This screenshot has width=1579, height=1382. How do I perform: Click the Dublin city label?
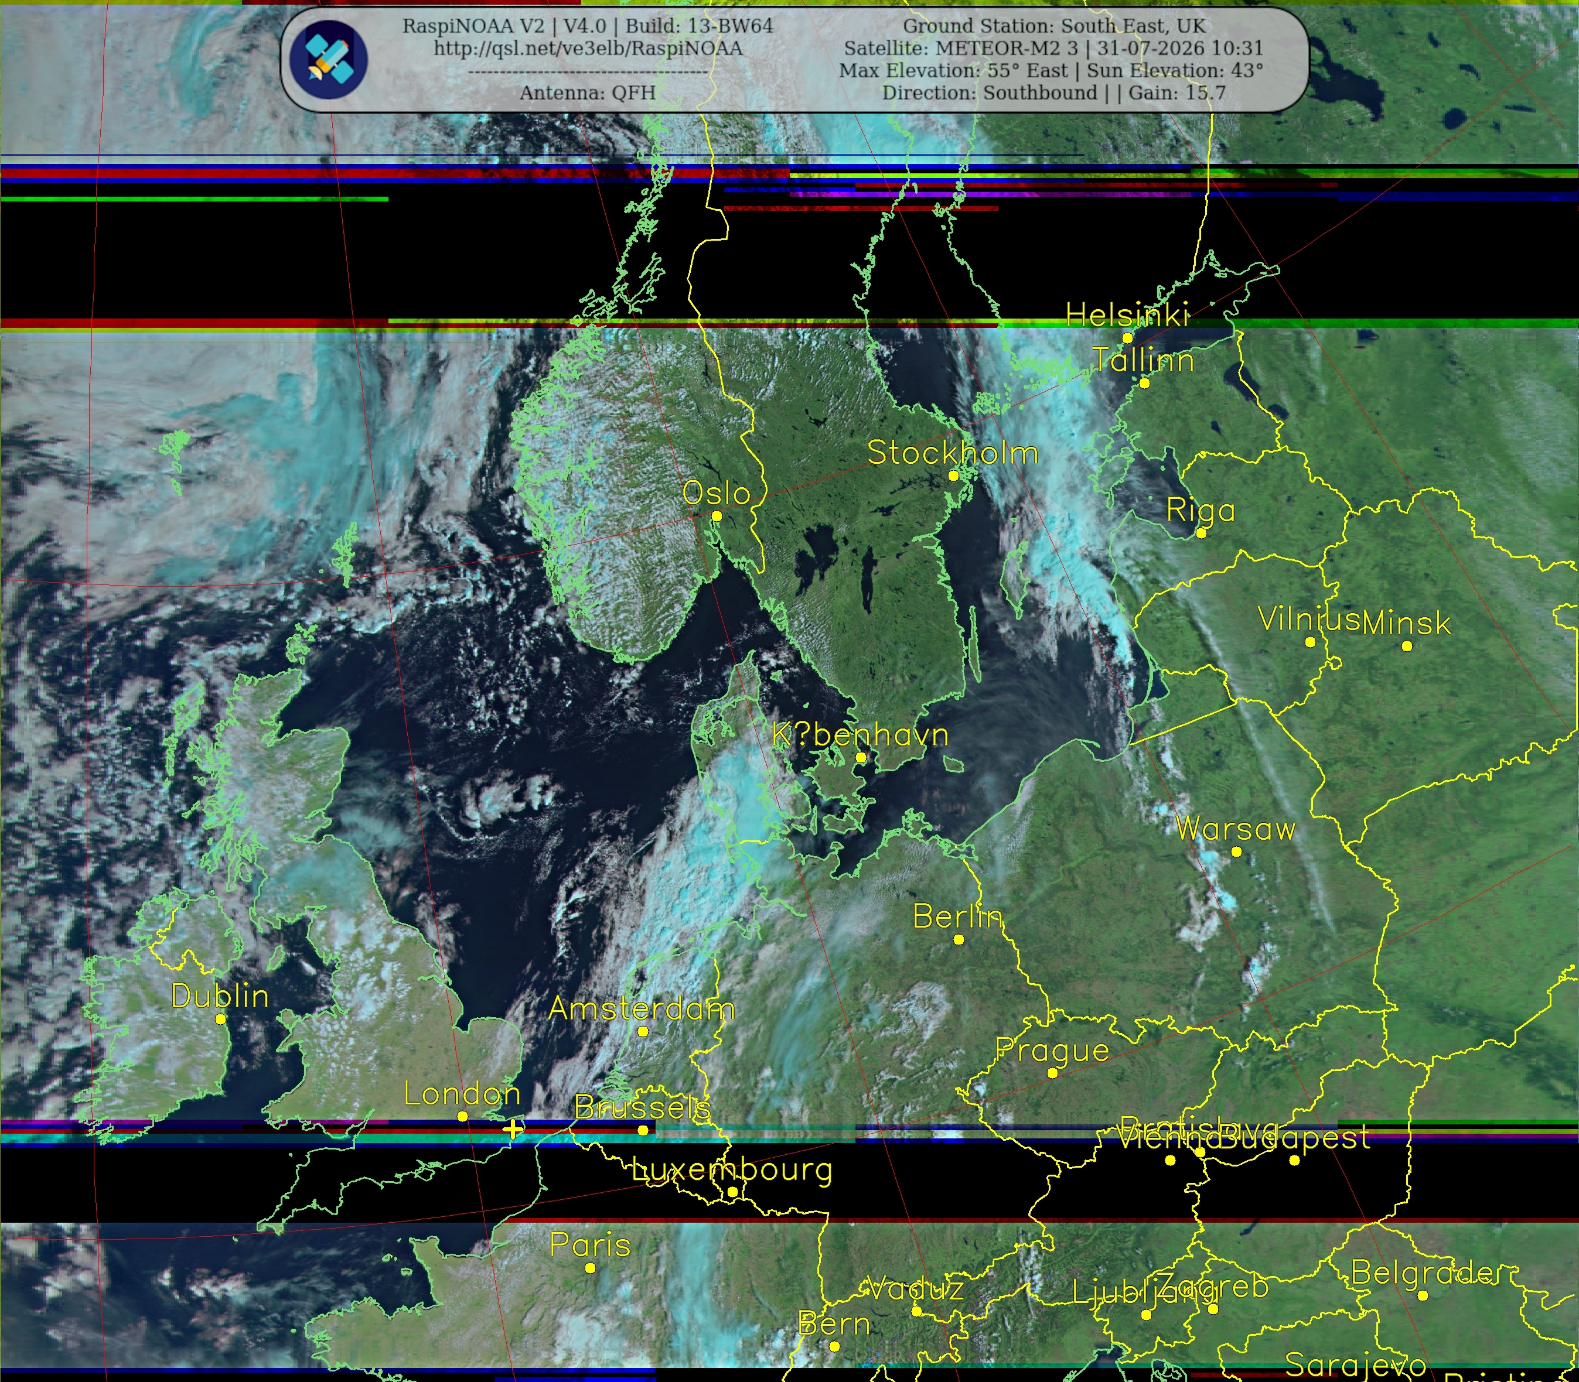click(x=220, y=997)
